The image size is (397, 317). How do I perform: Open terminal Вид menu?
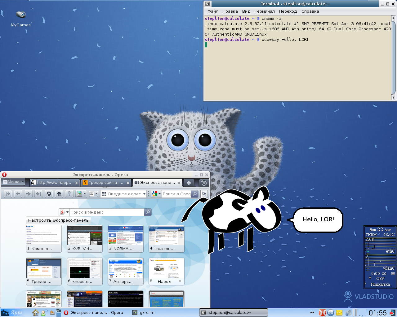pyautogui.click(x=246, y=11)
